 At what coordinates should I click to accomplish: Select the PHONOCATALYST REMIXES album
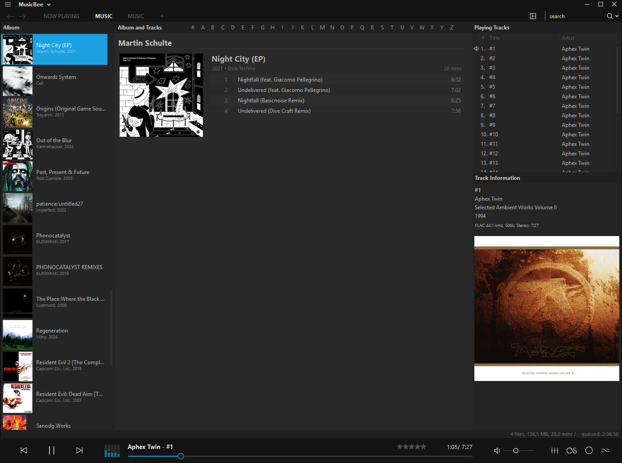coord(54,271)
